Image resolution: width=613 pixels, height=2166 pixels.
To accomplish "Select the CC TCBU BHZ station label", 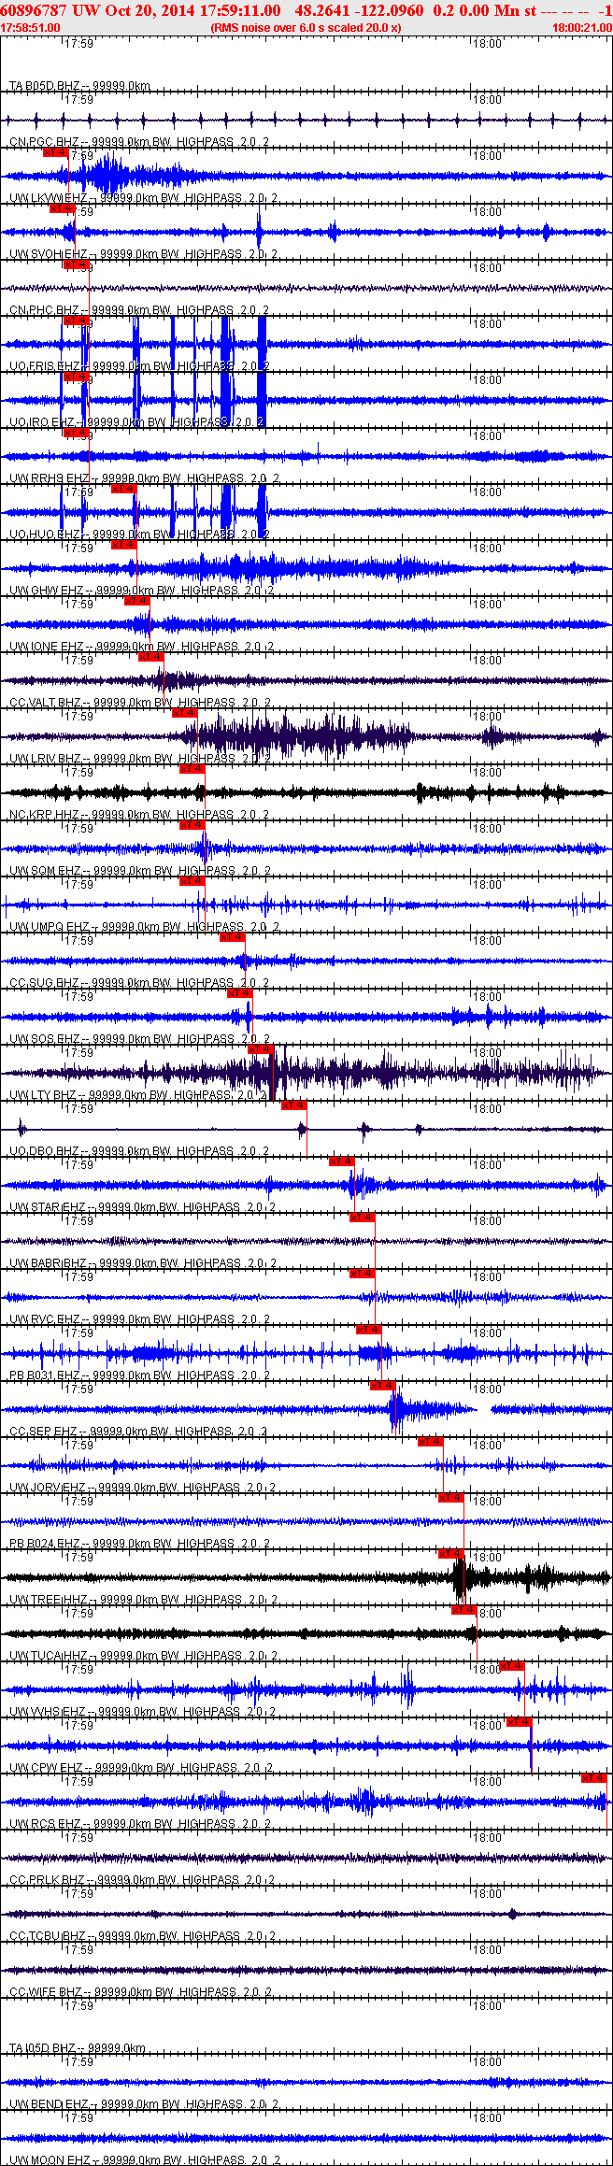I will point(142,1936).
